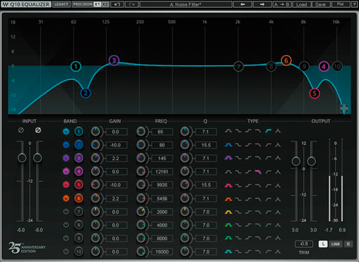359x262 pixels.
Task: Select node 6 on the EQ curve
Action: [286, 61]
